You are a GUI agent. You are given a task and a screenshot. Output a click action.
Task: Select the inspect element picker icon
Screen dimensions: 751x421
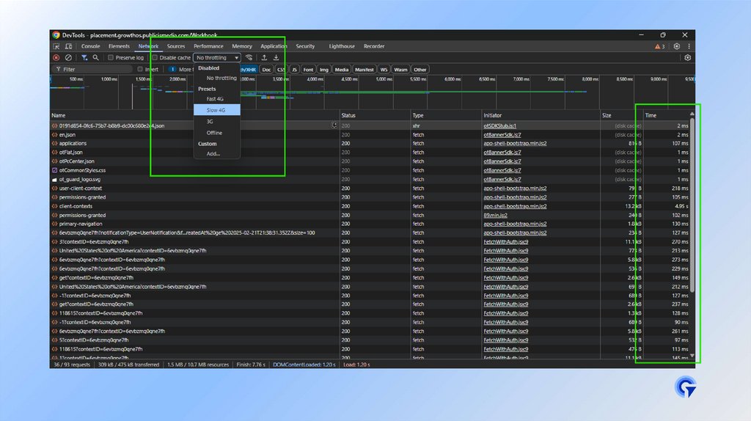tap(56, 46)
